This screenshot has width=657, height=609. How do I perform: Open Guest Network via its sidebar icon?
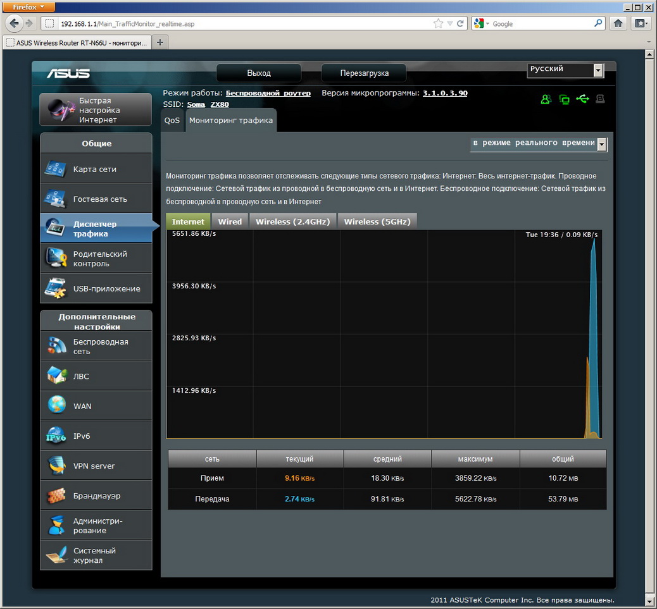[x=56, y=199]
